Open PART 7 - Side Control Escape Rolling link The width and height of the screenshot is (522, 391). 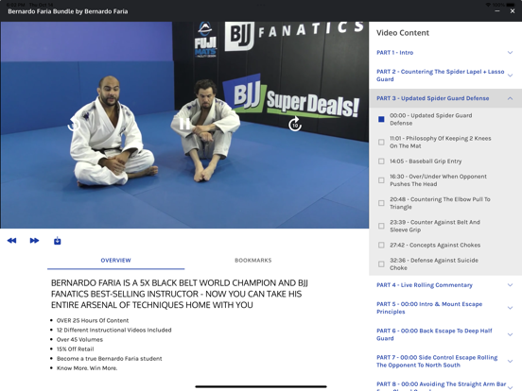tap(437, 361)
